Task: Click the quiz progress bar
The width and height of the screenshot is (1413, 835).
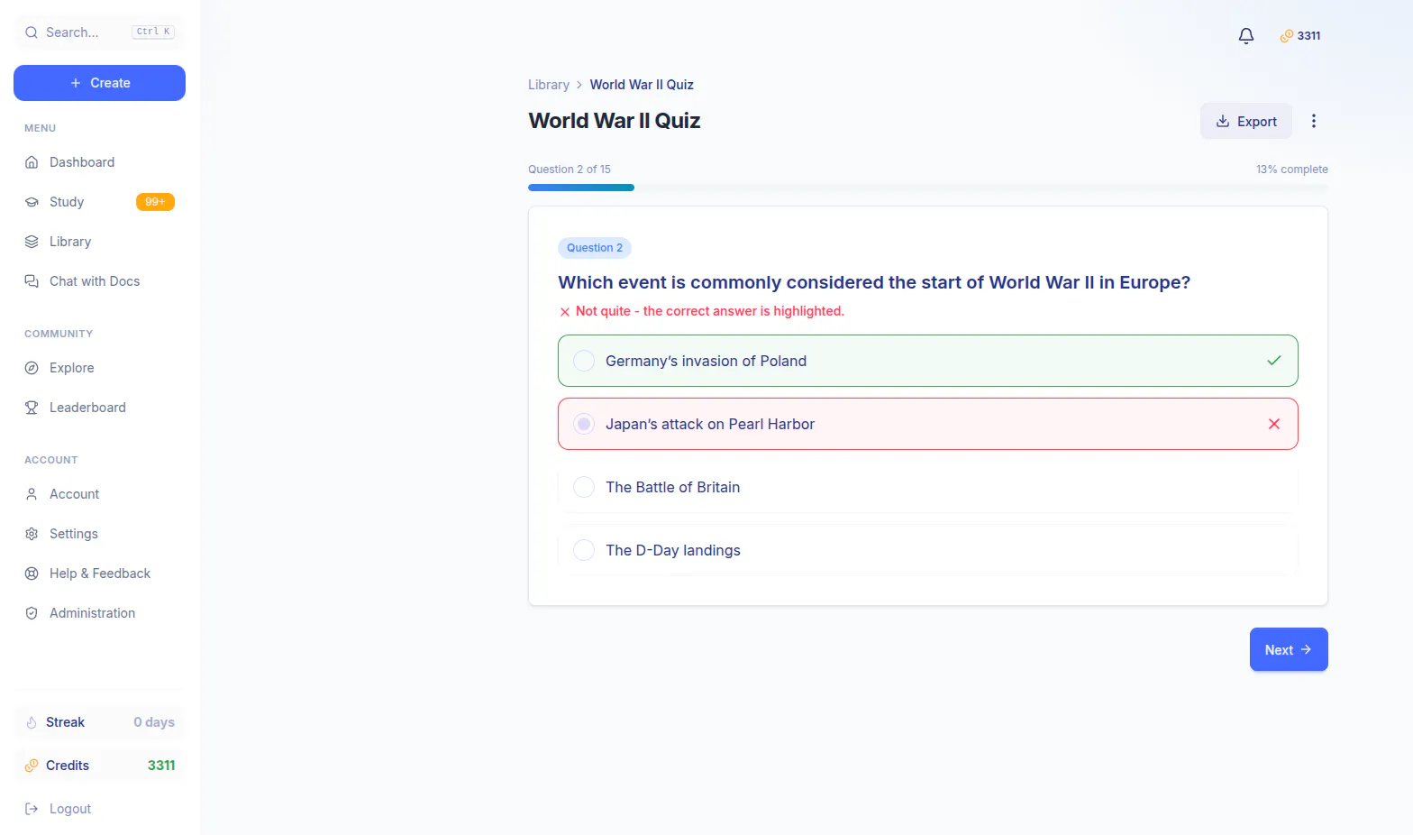Action: (928, 188)
